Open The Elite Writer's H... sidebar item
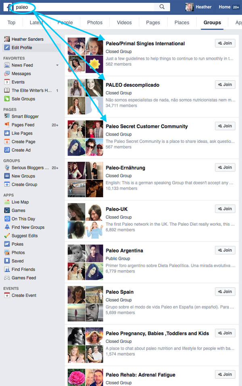This screenshot has width=242, height=386. pos(31,90)
